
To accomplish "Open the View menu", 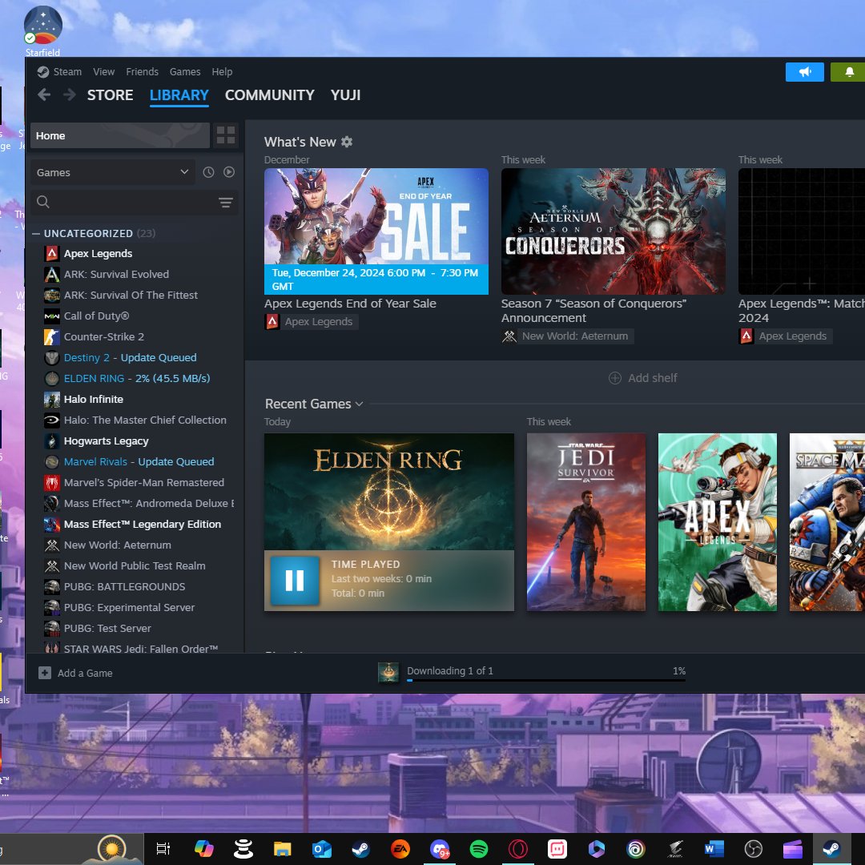I will (x=103, y=72).
